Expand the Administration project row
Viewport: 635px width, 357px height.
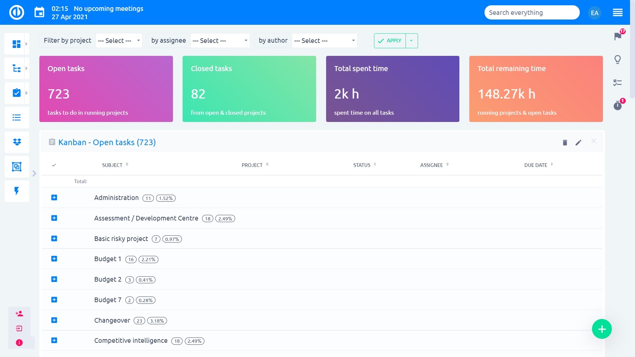54,198
